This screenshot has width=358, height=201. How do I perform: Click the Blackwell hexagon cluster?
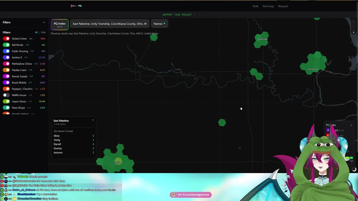262,40
